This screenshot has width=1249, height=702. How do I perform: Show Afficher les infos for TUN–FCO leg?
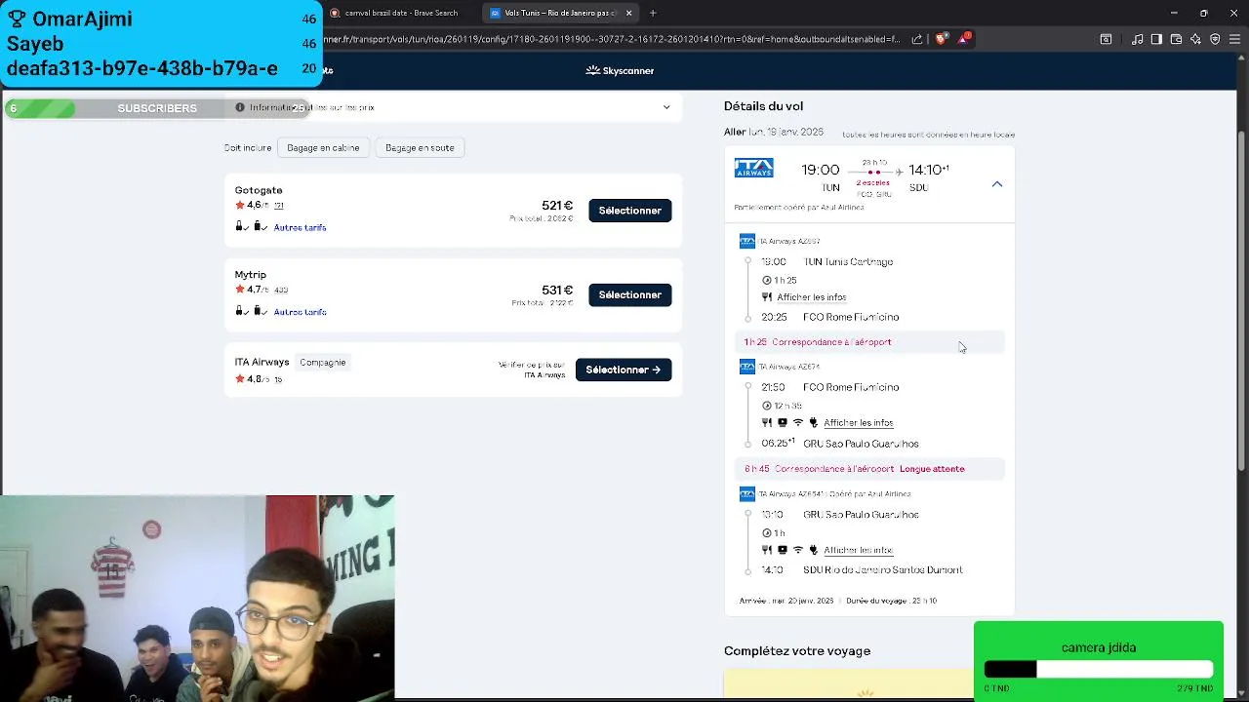pos(812,296)
